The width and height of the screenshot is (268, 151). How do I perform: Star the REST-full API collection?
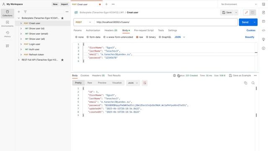pyautogui.click(x=62, y=60)
